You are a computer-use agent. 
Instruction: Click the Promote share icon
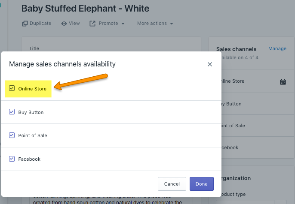(x=92, y=24)
